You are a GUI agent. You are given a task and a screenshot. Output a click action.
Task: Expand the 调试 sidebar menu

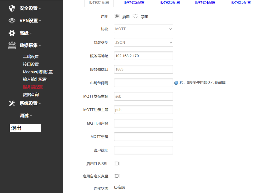[x=25, y=116]
